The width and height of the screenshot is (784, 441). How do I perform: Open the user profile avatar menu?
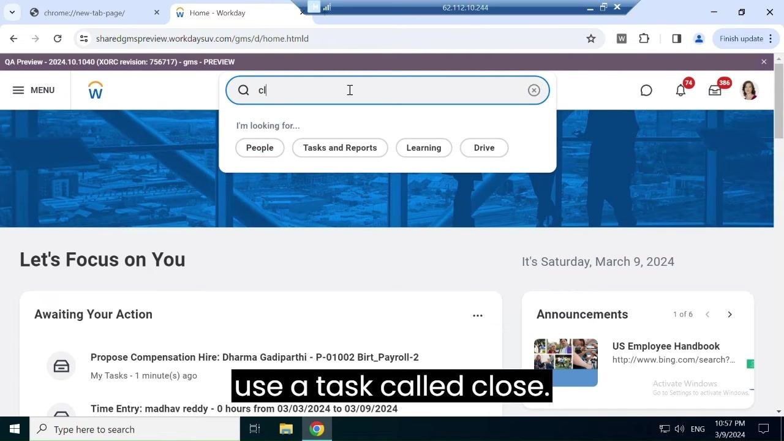[x=750, y=90]
